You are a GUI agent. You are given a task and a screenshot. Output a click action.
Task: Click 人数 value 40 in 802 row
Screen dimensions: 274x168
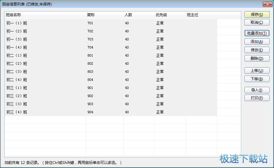click(127, 63)
